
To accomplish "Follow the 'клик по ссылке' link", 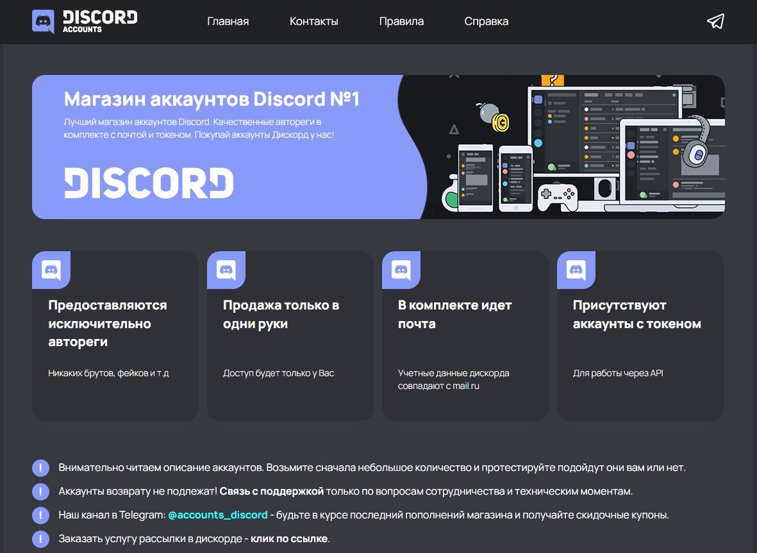I will pos(289,538).
